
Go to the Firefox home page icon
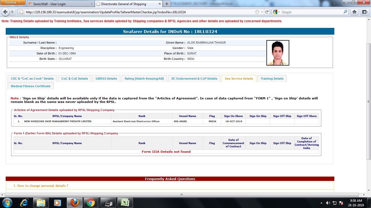pos(354,12)
